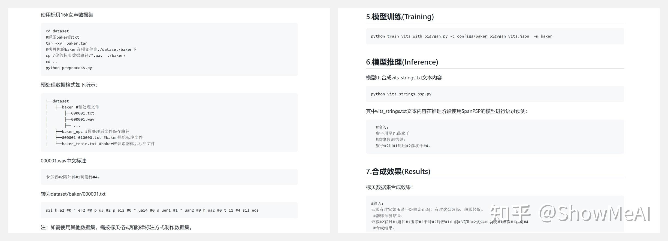Click the cp command line with *.wav
The height and width of the screenshot is (241, 668).
86,55
